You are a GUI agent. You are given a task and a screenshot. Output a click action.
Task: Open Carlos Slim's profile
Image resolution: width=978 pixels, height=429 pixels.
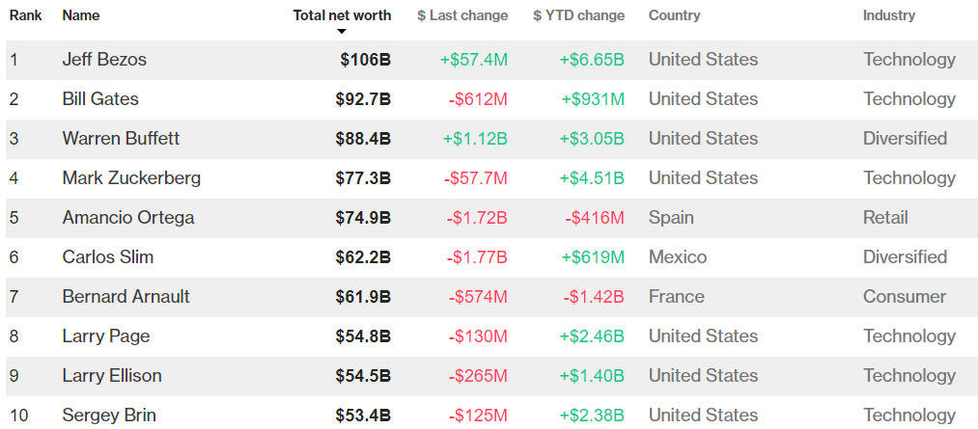pos(108,257)
